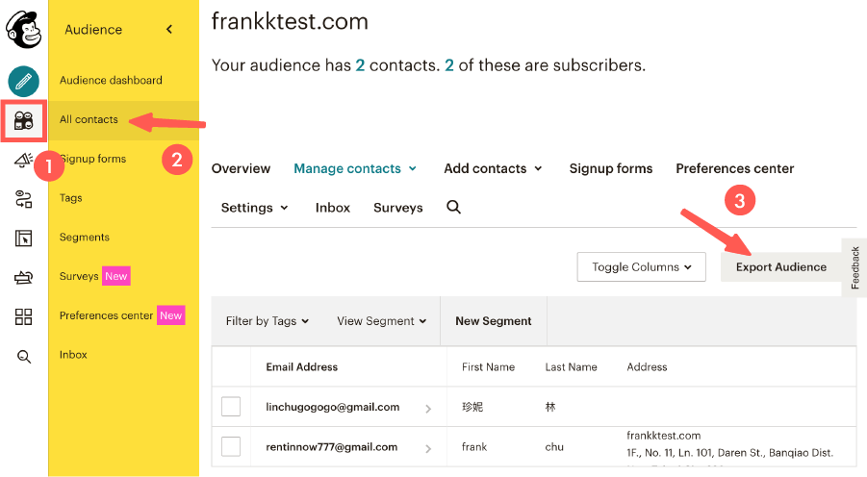Open the Integrations grid icon
This screenshot has width=867, height=477.
23,316
